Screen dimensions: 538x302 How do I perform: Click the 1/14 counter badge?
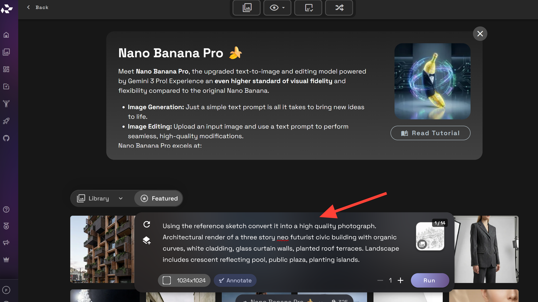[440, 223]
